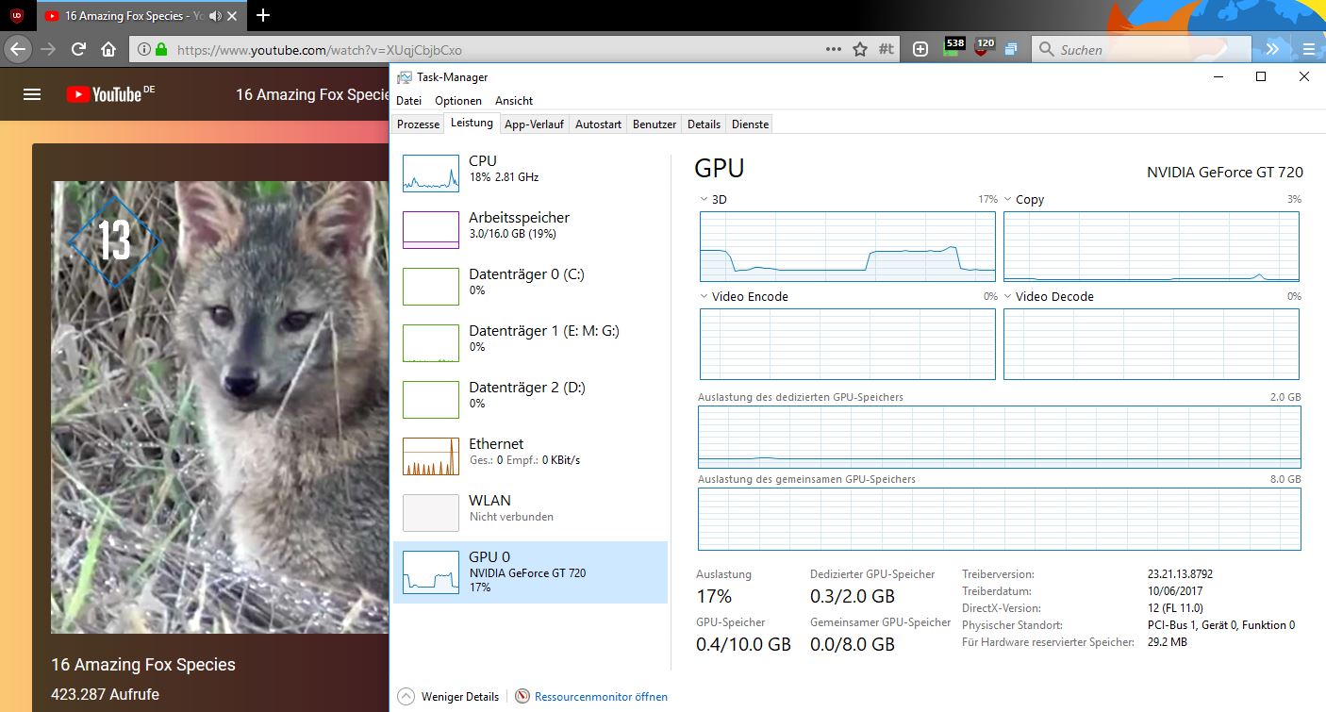Image resolution: width=1326 pixels, height=712 pixels.
Task: Close the 16 Amazing Fox Species tab
Action: (x=232, y=16)
